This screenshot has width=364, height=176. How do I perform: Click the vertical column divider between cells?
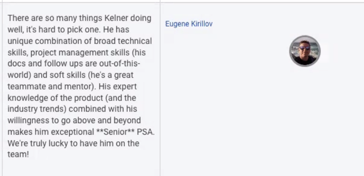[x=160, y=89]
